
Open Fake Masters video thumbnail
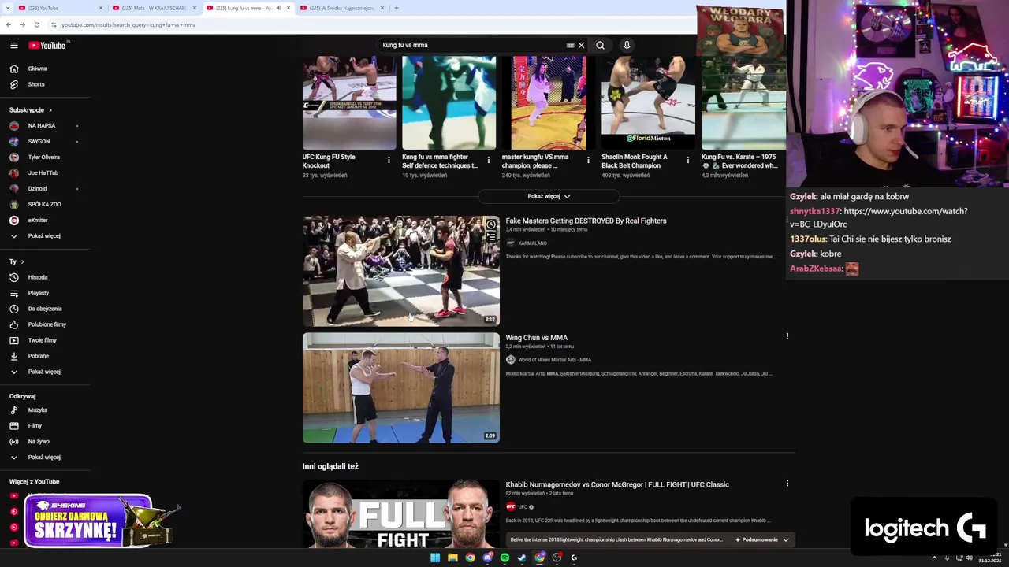(x=400, y=271)
